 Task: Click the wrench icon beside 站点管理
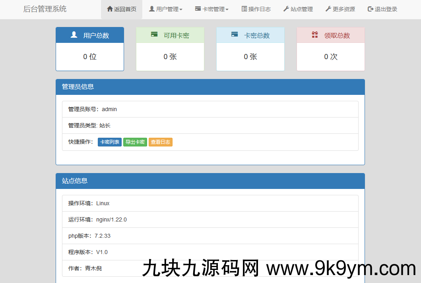tap(286, 9)
